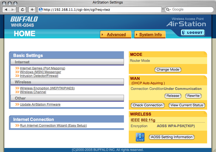Click the Buffalo logo in the header
The image size is (216, 152).
24,19
